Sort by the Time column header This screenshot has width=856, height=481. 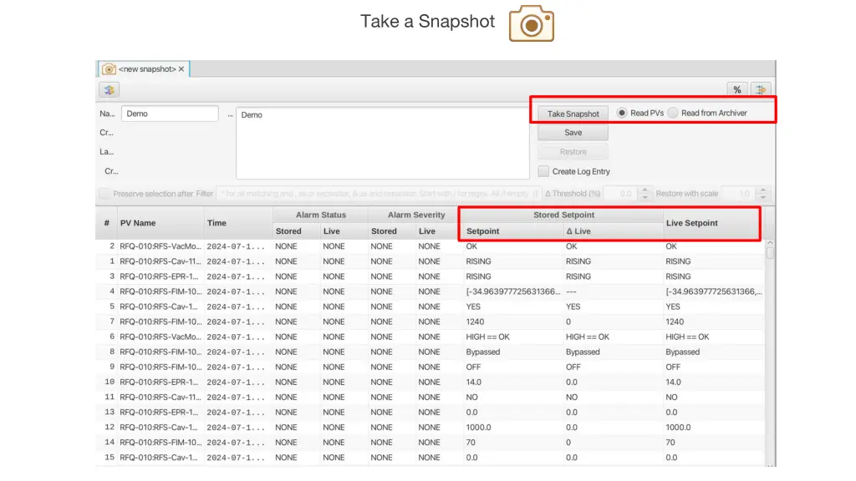[238, 223]
